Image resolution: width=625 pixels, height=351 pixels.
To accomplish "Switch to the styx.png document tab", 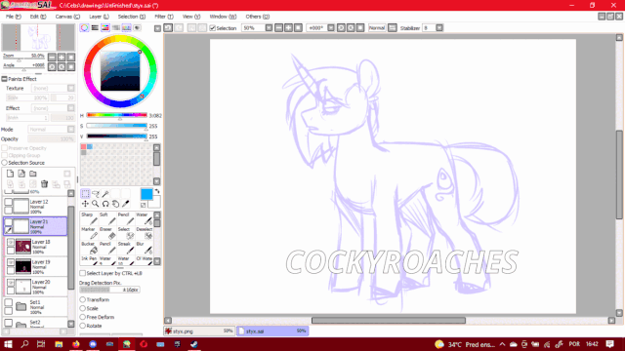I will pyautogui.click(x=199, y=331).
